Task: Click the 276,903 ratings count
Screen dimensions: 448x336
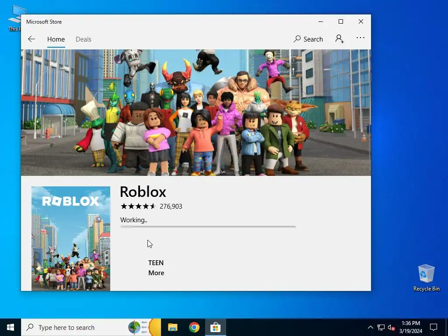Action: 171,206
